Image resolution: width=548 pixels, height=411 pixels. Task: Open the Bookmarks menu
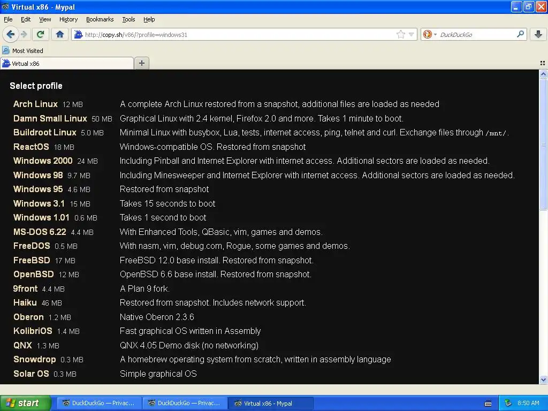click(100, 19)
